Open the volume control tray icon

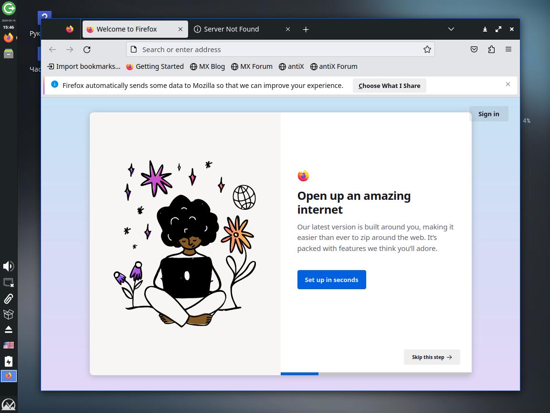point(9,266)
